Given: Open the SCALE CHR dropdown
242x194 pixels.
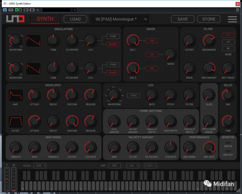Looking at the screenshot, I should (x=40, y=166).
